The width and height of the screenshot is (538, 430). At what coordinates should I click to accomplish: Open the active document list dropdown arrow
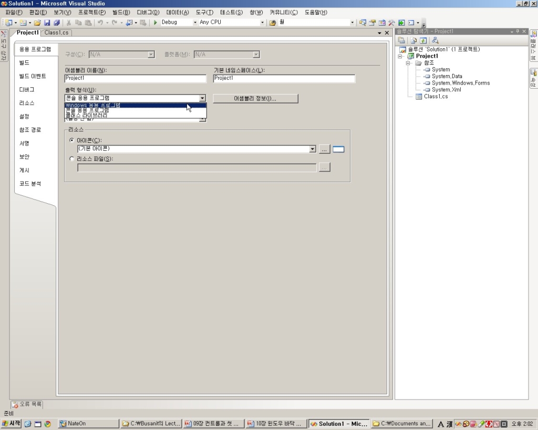click(x=379, y=33)
